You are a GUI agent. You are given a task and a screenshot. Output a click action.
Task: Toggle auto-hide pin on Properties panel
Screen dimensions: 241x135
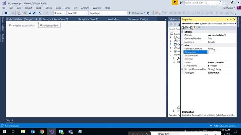231,19
